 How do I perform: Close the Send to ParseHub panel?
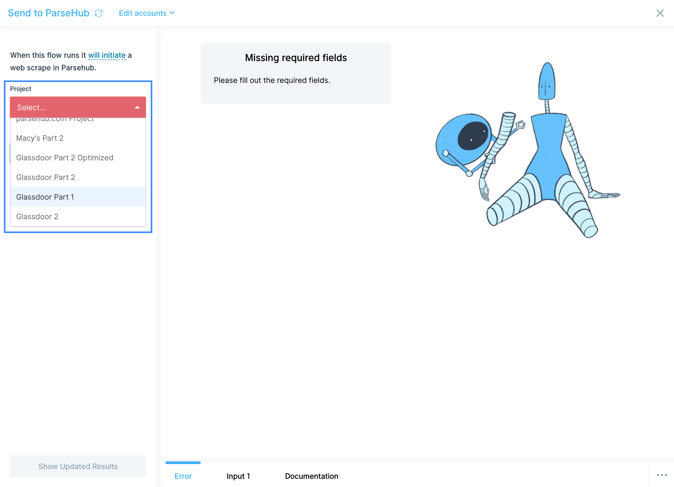point(660,13)
